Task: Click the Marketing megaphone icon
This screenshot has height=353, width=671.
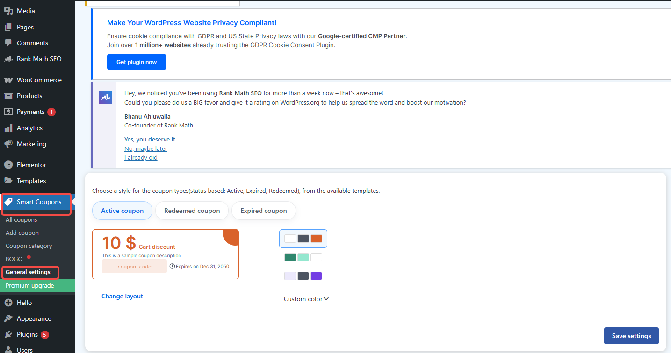Action: click(8, 144)
